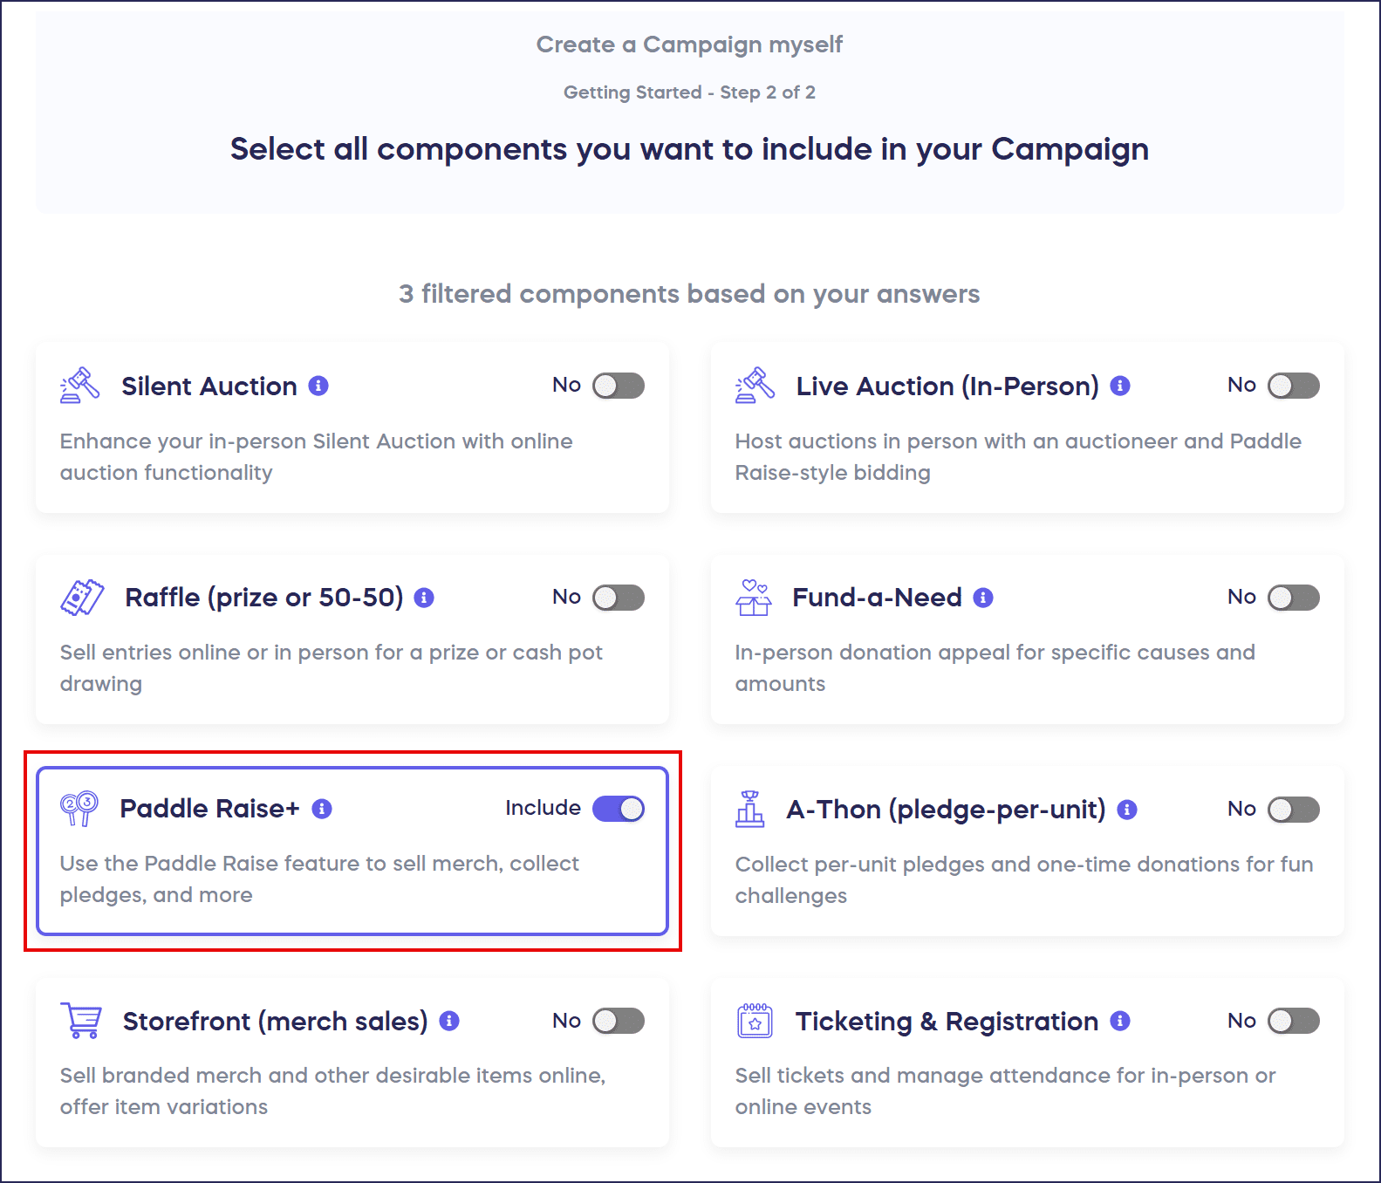Select the Ticketing & Registration card title

click(x=947, y=1021)
